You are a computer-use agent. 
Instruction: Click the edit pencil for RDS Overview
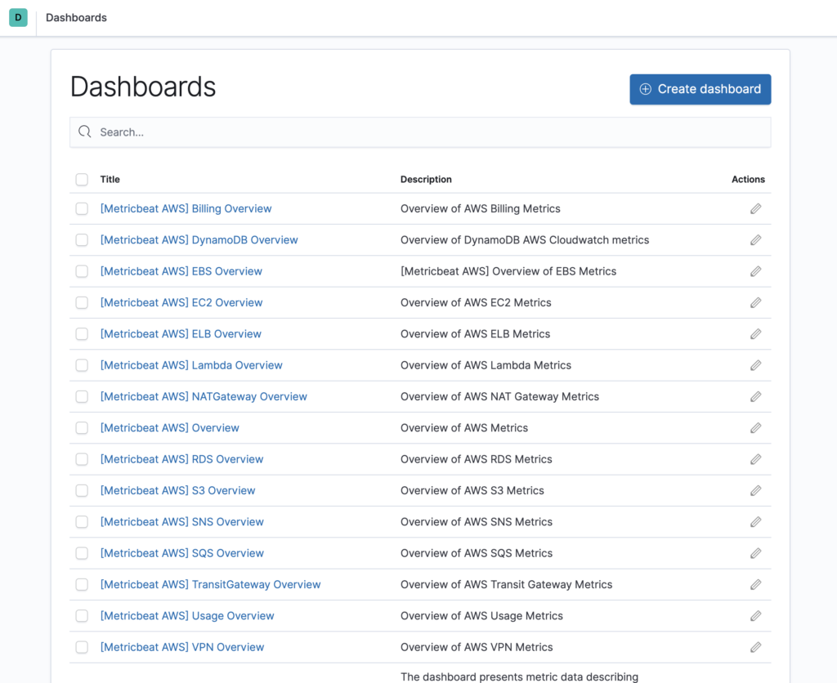point(755,459)
